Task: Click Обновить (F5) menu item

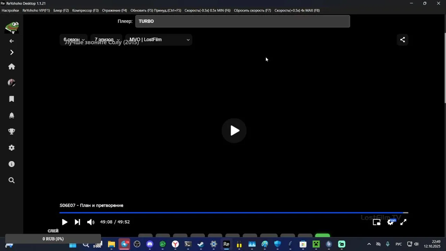Action: (156, 10)
